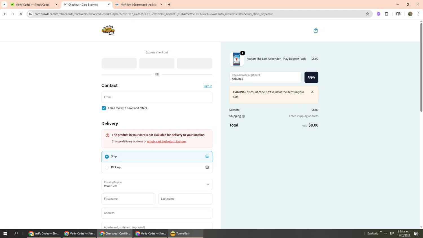
Task: Open the reading mode side panel icon
Action: [398, 14]
